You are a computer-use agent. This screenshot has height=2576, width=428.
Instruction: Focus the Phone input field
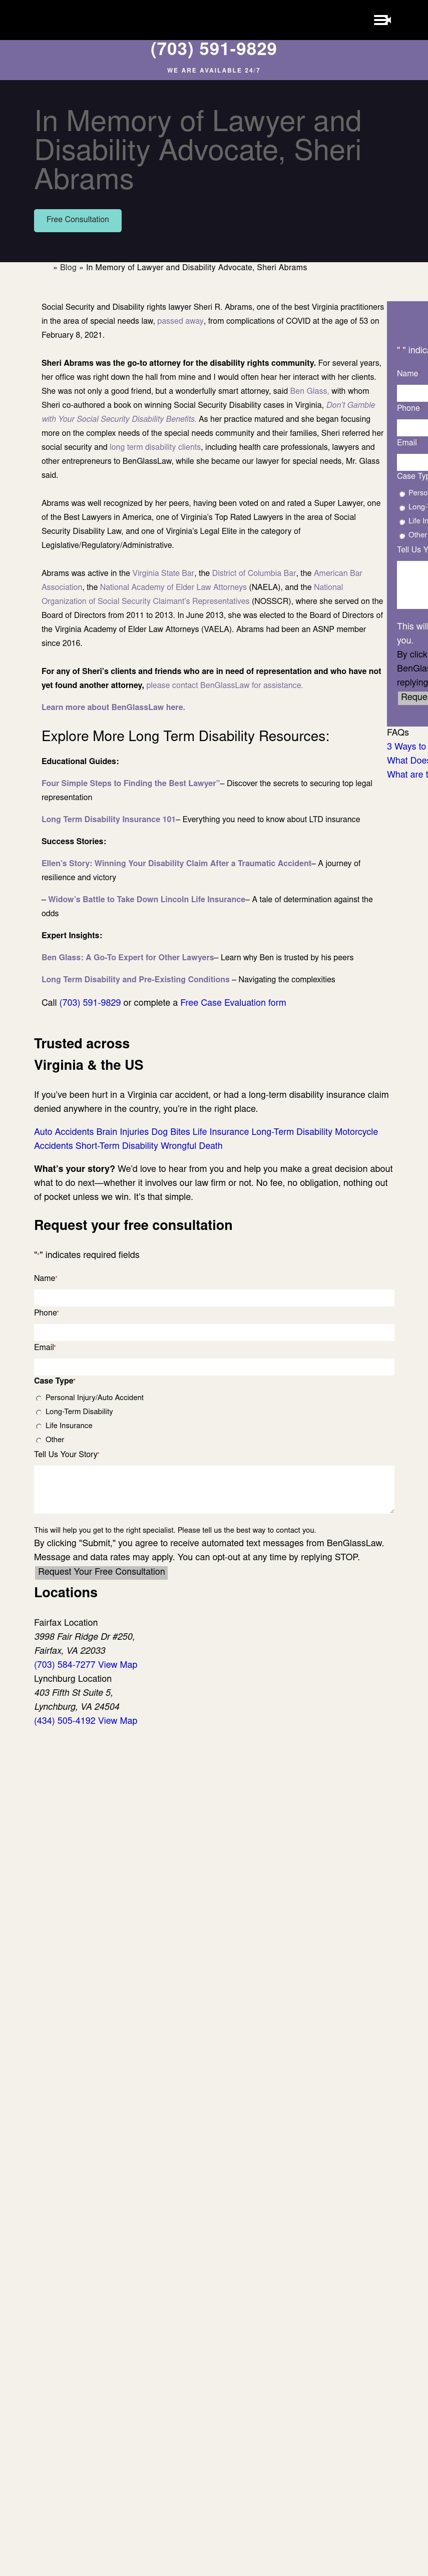[214, 1332]
